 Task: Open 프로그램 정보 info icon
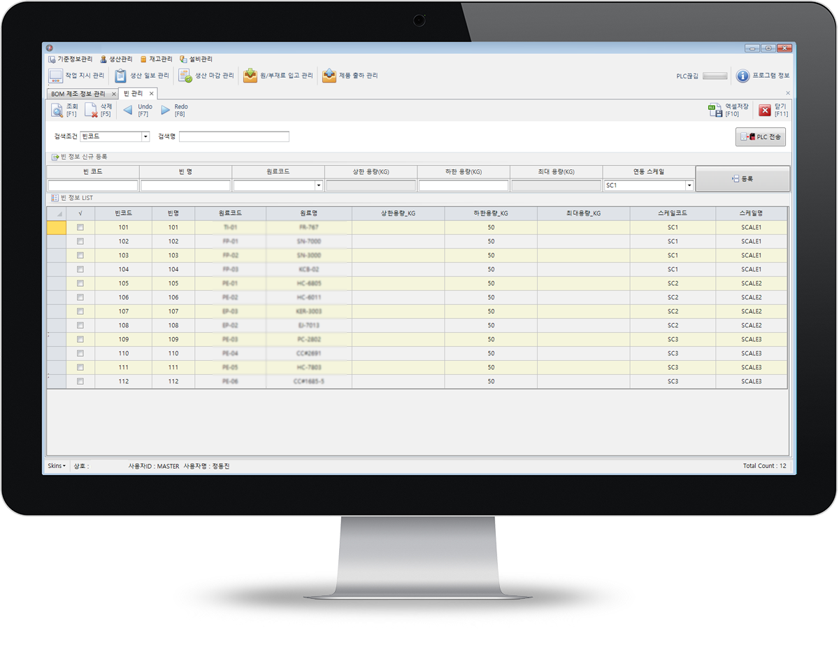coord(743,76)
